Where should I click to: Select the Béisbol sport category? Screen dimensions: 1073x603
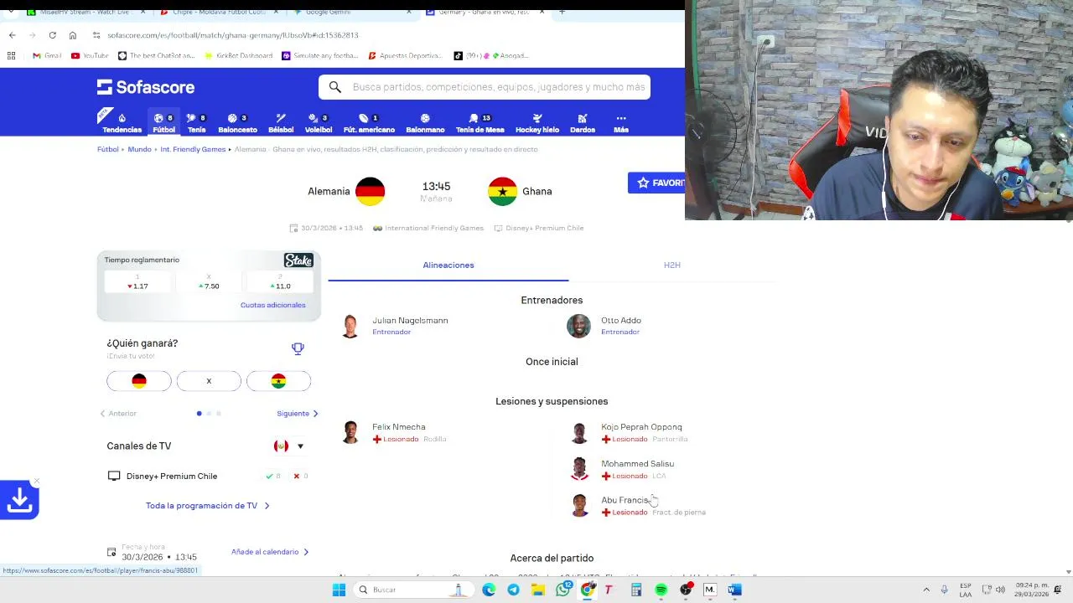coord(281,122)
